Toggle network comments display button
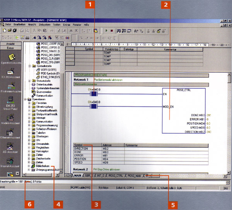Image resolution: width=232 pixels, height=210 pixels. (22, 38)
